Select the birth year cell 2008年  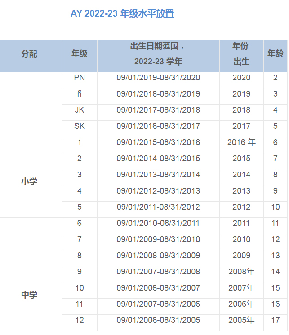pyautogui.click(x=241, y=272)
